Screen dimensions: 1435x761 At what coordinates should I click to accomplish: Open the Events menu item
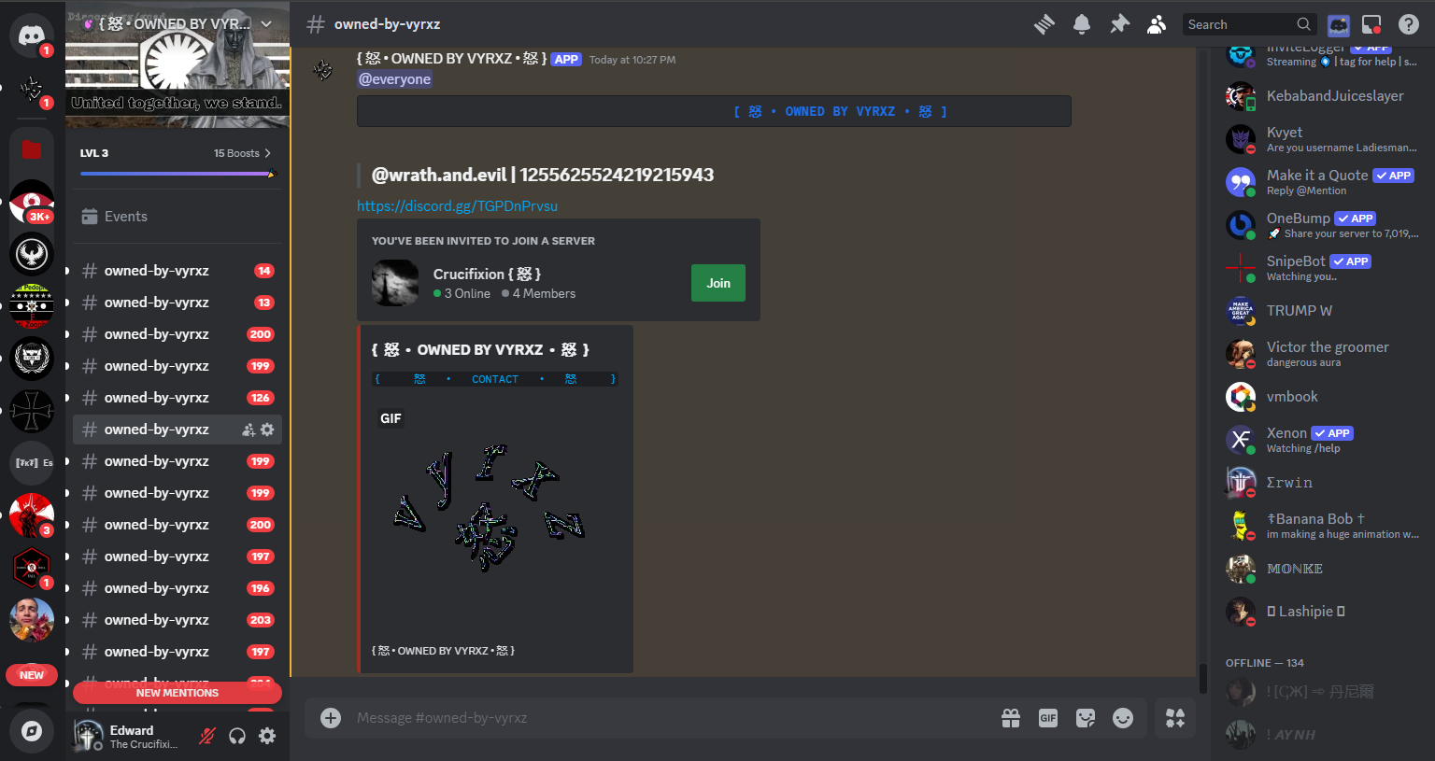[x=125, y=217]
